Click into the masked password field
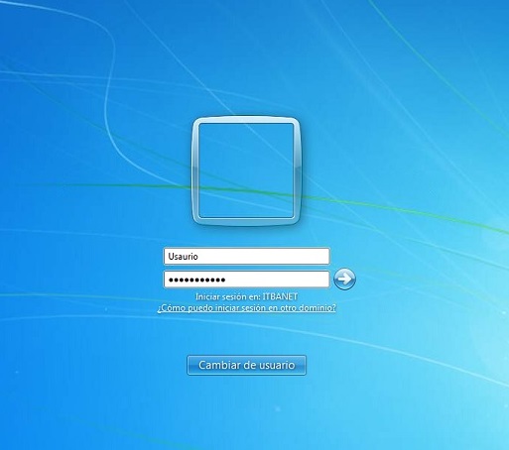The width and height of the screenshot is (509, 450). coord(247,280)
